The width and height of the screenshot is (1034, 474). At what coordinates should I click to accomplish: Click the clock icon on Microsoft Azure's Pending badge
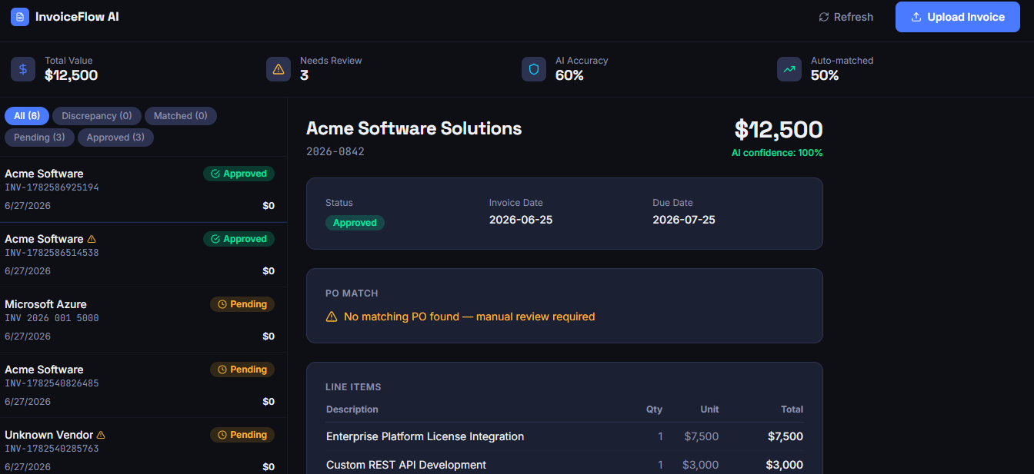pyautogui.click(x=222, y=304)
